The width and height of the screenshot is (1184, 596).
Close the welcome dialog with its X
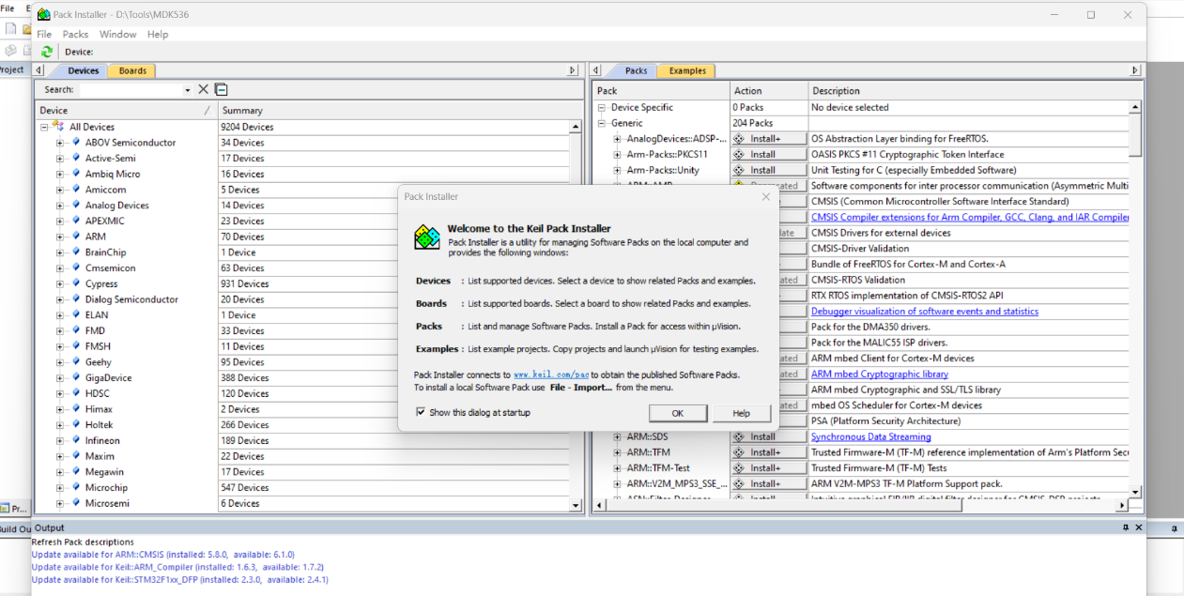[765, 197]
